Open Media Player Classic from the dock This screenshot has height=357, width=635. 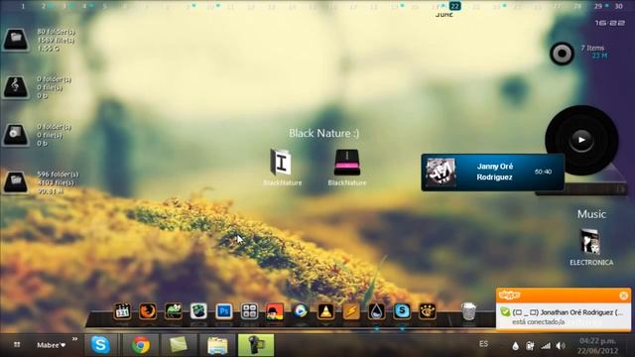pos(122,311)
